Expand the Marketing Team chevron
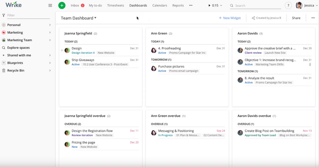 tap(50, 40)
